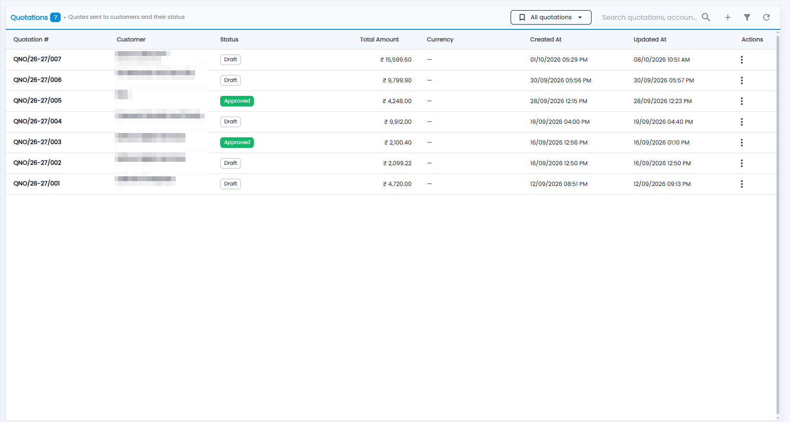Select created date 12/09/2026 08:51 PM
Viewport: 790px width, 422px height.
[559, 184]
